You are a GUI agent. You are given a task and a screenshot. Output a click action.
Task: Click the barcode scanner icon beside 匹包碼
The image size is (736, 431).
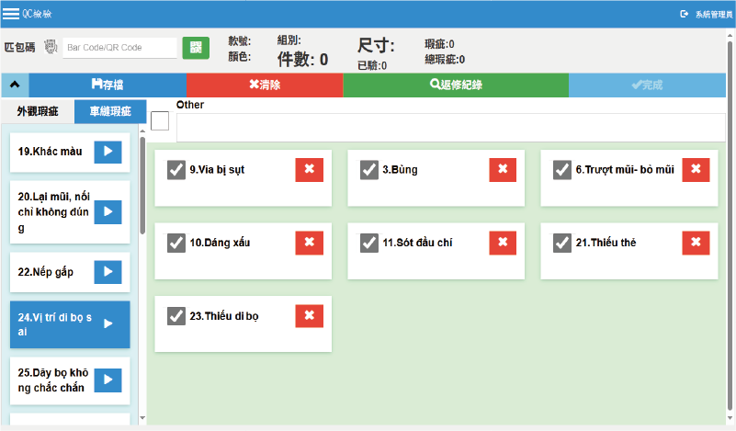51,47
